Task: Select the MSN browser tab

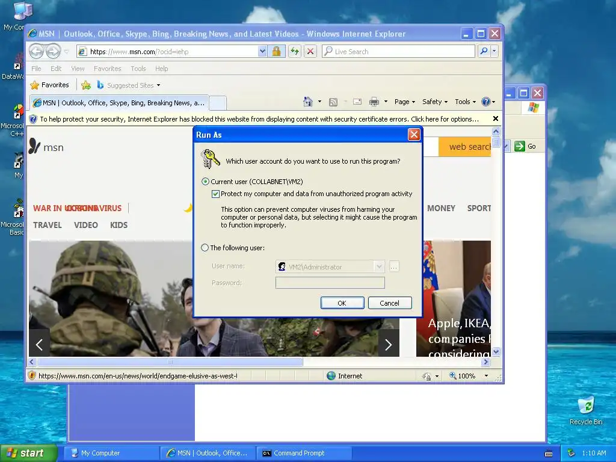Action: coord(120,103)
